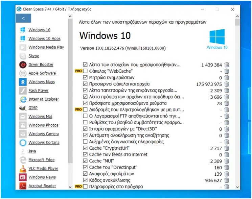
Task: Open the Windows Cortana link
Action: coord(44,143)
